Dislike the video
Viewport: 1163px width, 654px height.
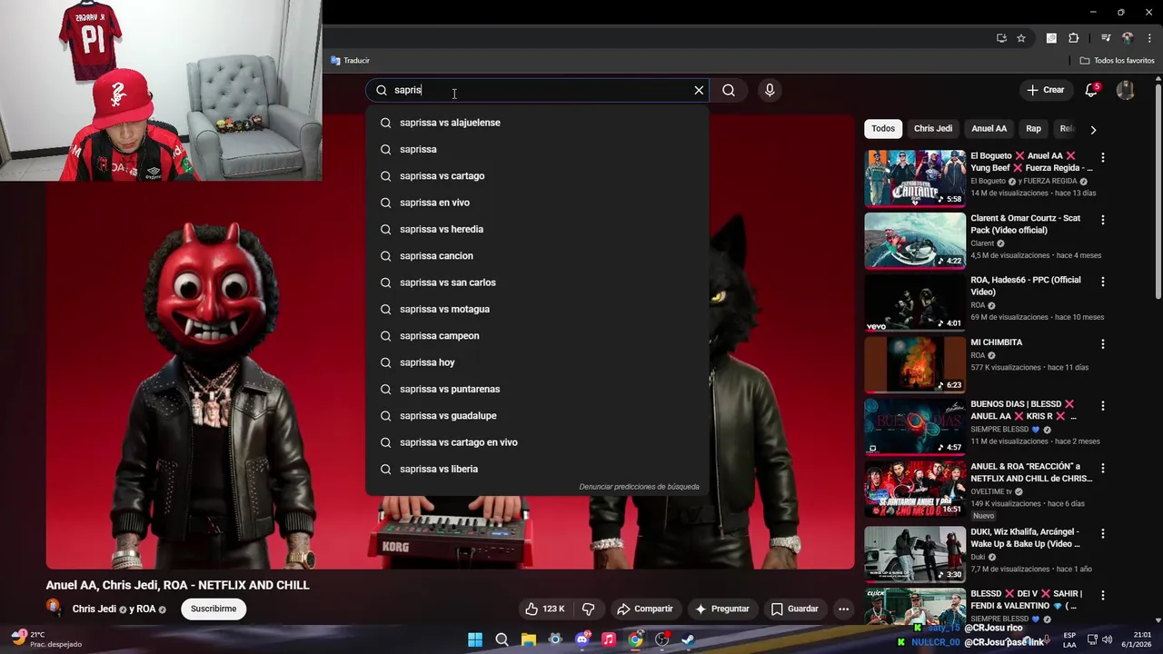pyautogui.click(x=588, y=609)
